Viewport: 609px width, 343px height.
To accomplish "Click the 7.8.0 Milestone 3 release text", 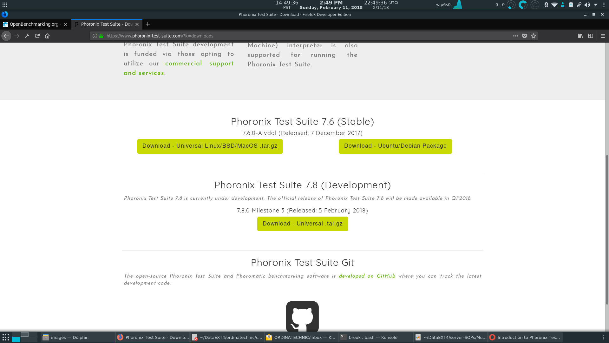I will [302, 211].
